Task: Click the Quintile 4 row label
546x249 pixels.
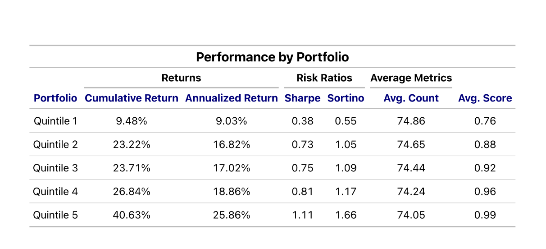Action: pos(55,191)
